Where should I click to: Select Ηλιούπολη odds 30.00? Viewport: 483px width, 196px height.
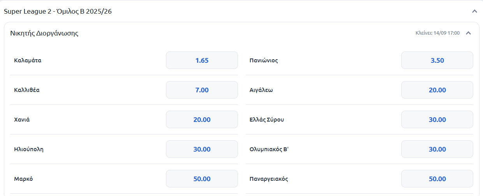202,149
